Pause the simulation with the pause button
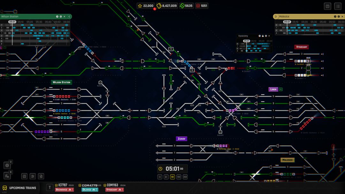 click(x=159, y=177)
